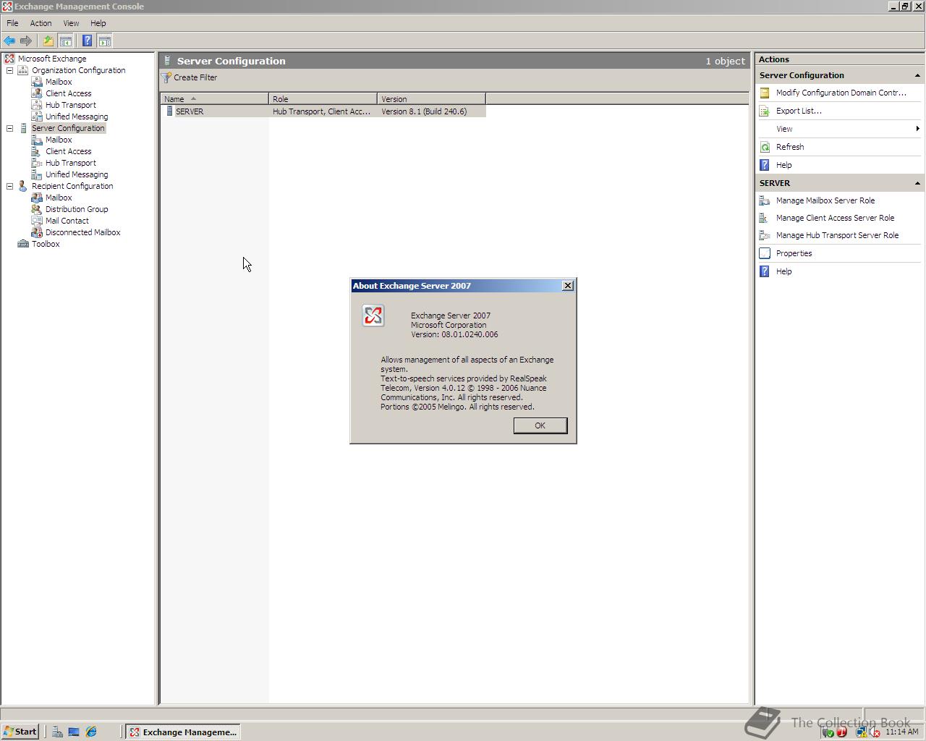The height and width of the screenshot is (741, 926).
Task: Select Client Access under Server Configuration
Action: point(68,151)
